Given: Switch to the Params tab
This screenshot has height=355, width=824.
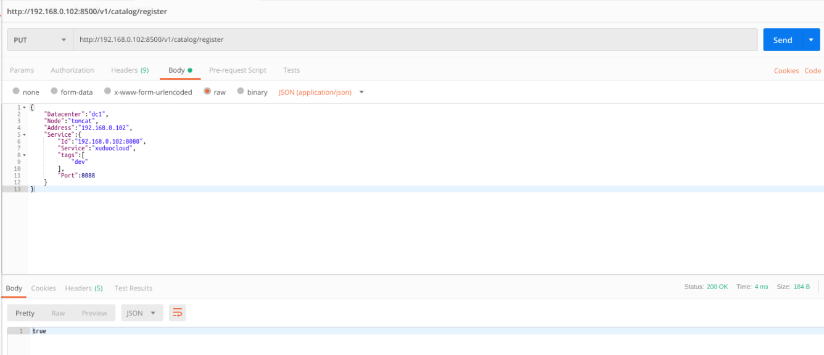Looking at the screenshot, I should click(22, 70).
